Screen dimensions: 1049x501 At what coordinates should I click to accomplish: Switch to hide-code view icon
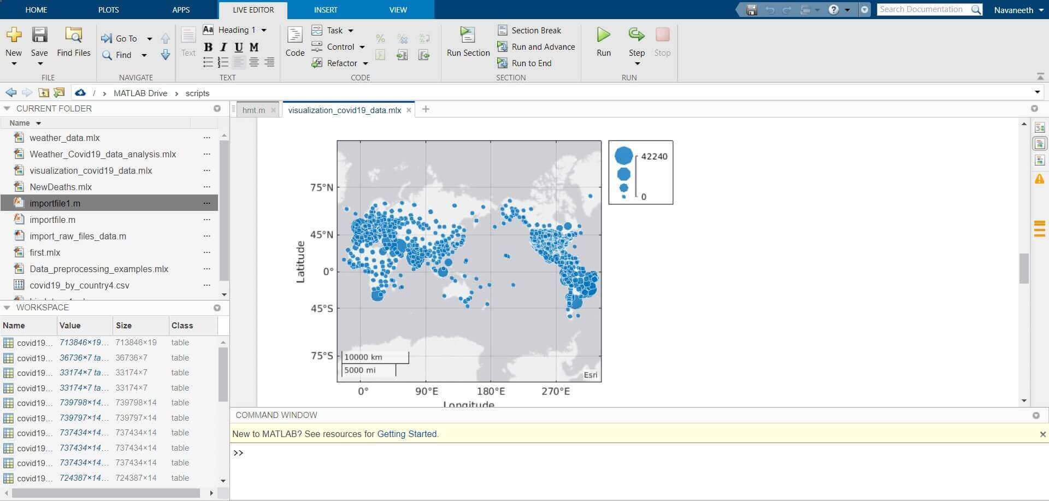pos(1040,160)
